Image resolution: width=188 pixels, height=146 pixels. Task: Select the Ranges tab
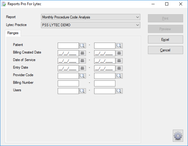tap(13, 33)
